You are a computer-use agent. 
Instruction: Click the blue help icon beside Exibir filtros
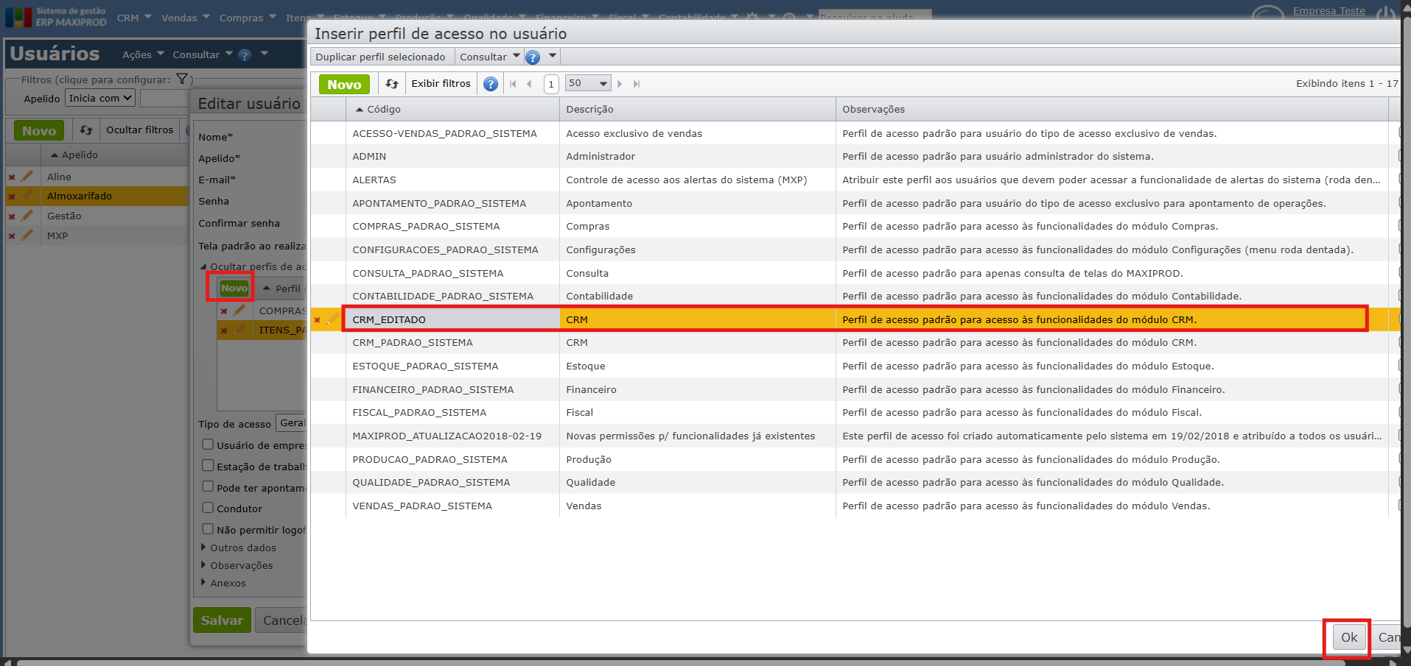(x=491, y=84)
